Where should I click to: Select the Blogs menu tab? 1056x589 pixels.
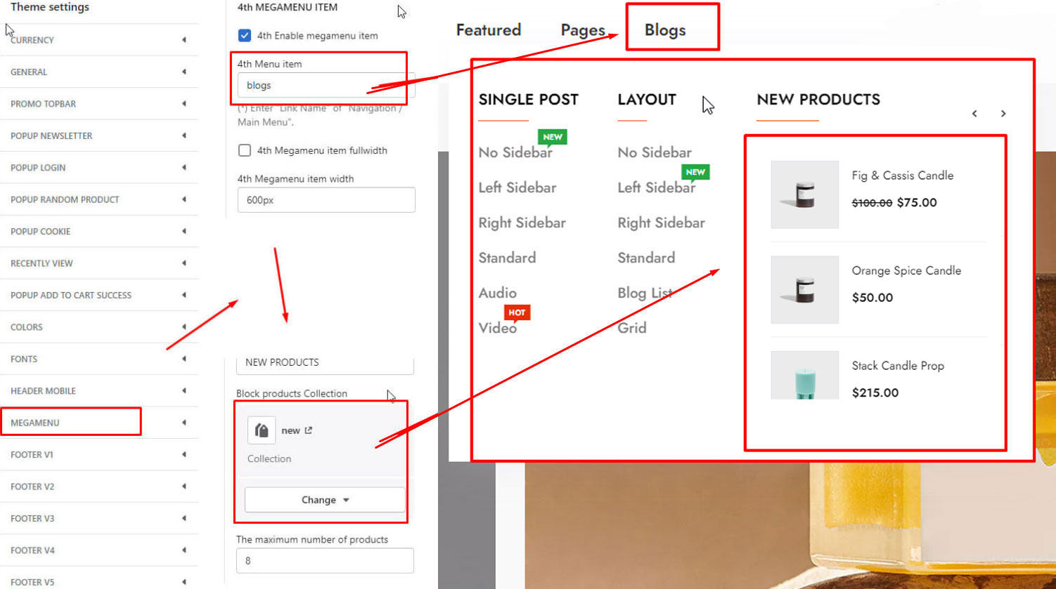(x=665, y=30)
